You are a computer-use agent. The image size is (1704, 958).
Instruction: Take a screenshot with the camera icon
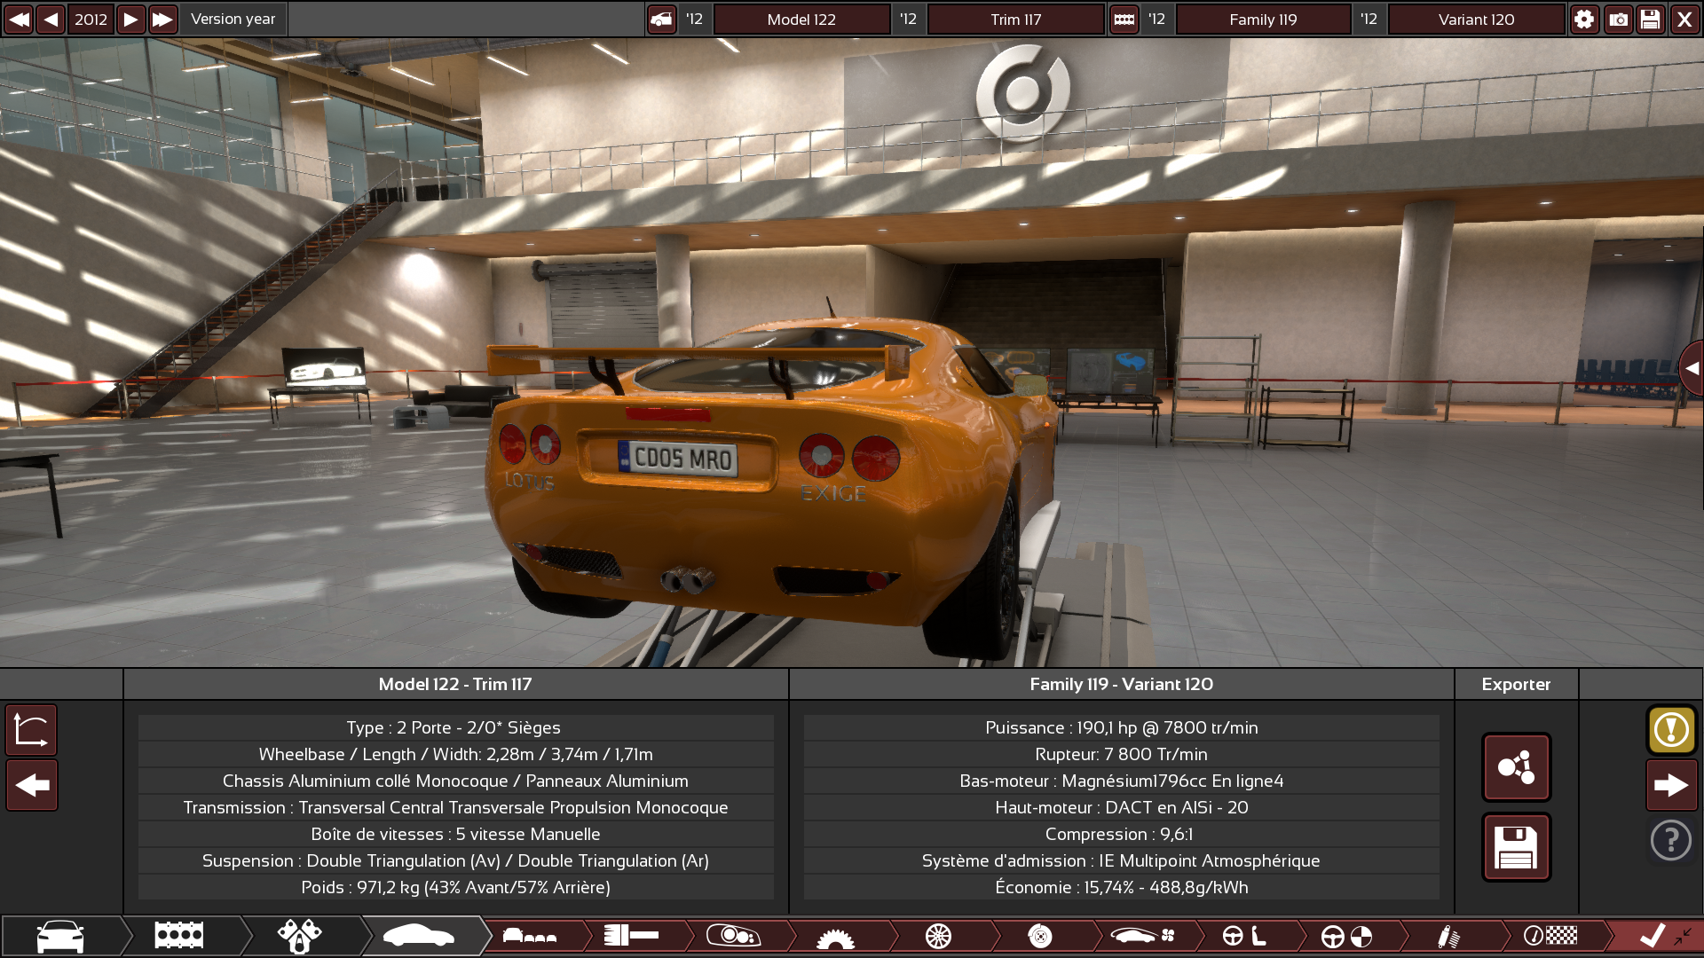1618,19
